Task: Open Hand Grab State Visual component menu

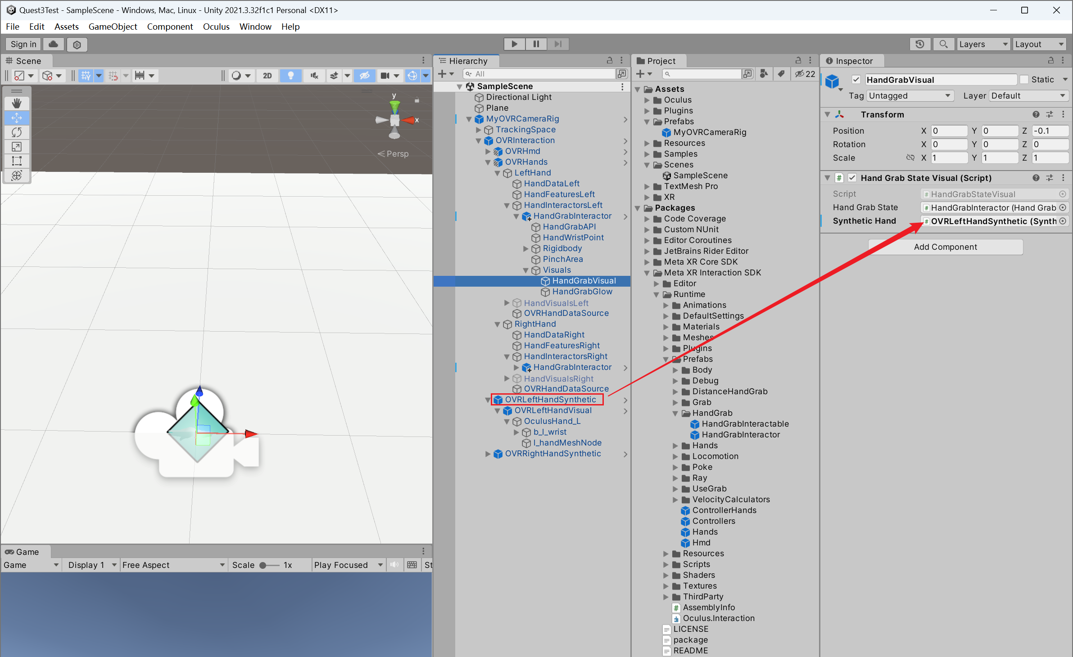Action: point(1063,178)
